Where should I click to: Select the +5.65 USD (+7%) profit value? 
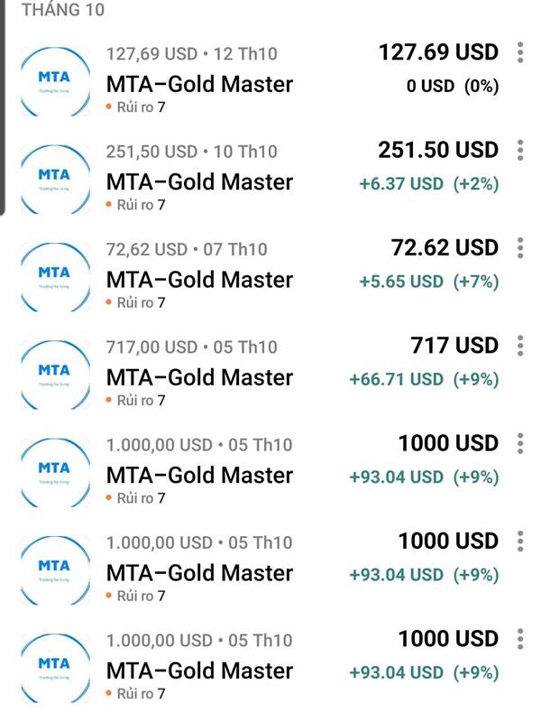(428, 282)
